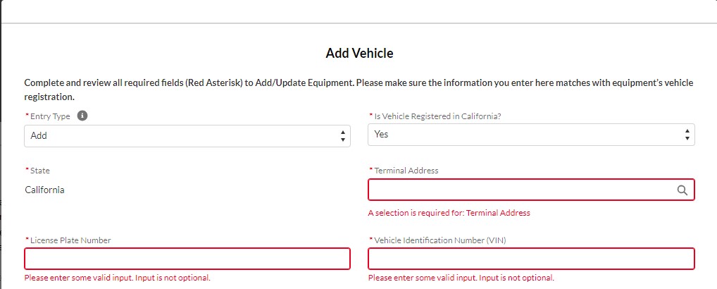Open the Entry Type dropdown showing 'Add'
717x289 pixels.
[x=187, y=136]
